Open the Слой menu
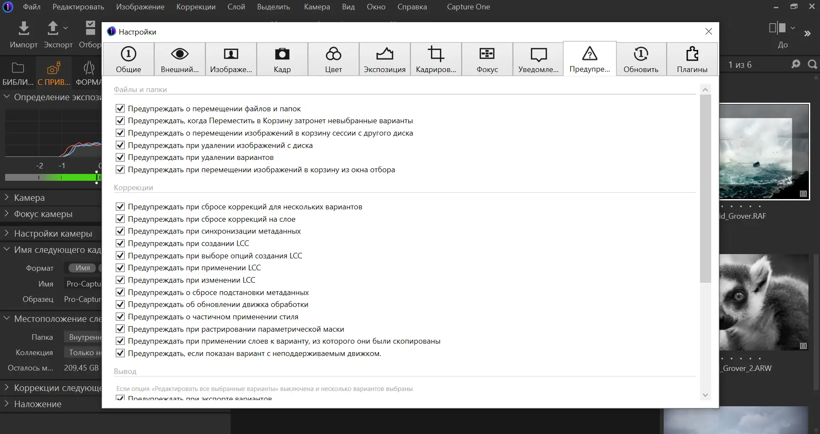Viewport: 820px width, 434px height. tap(236, 7)
